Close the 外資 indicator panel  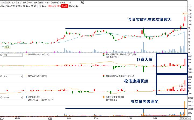(2, 55)
